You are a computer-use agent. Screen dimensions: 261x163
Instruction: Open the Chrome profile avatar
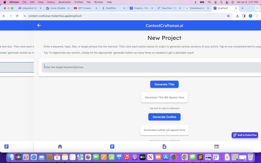(x=250, y=16)
